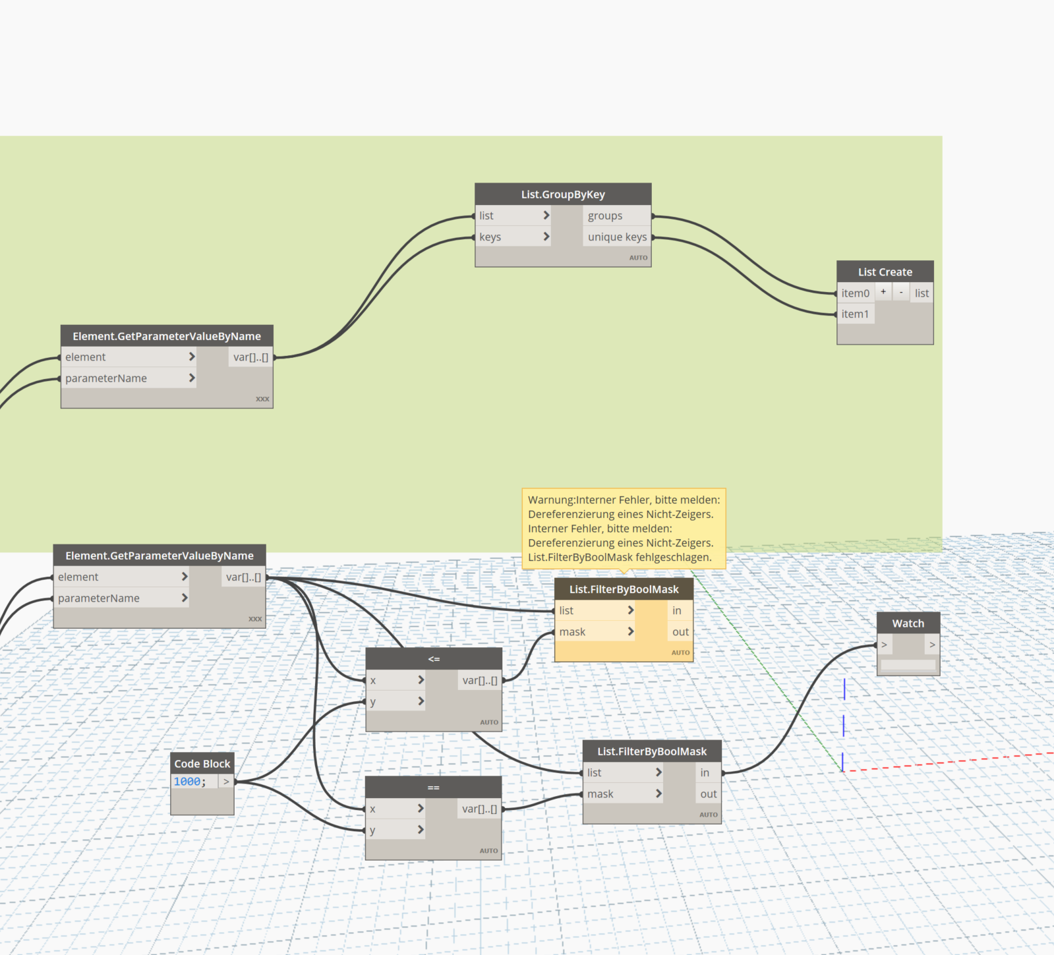Viewport: 1054px width, 955px height.
Task: Expand x input chevron on == node
Action: (421, 808)
